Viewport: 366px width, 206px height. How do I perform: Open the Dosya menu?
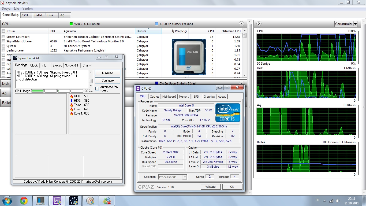coord(6,9)
